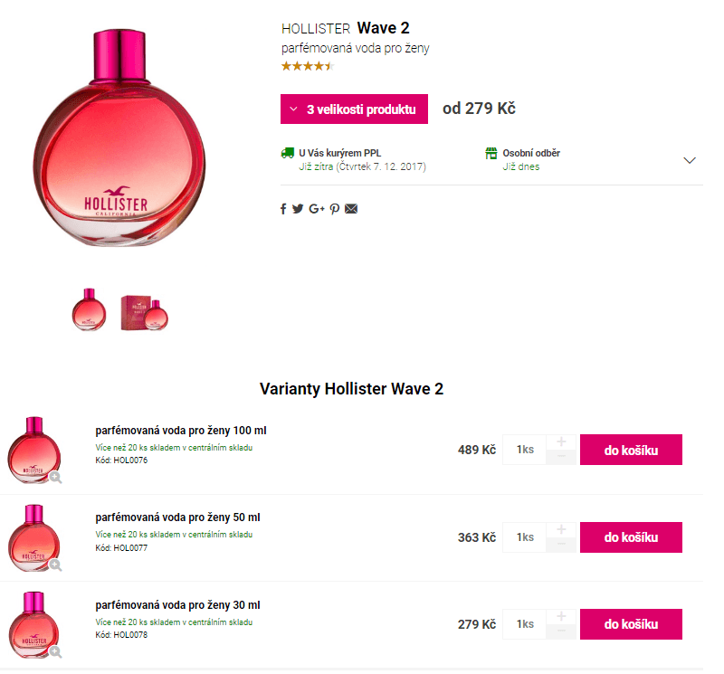
Task: Add the 100 ml perfume to cart
Action: 631,450
